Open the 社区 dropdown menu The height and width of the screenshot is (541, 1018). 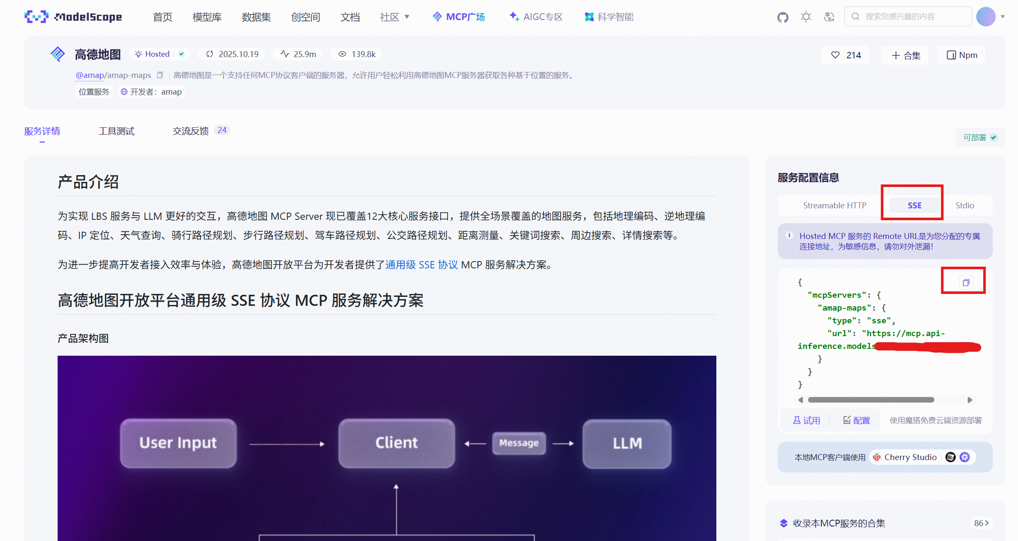tap(393, 17)
